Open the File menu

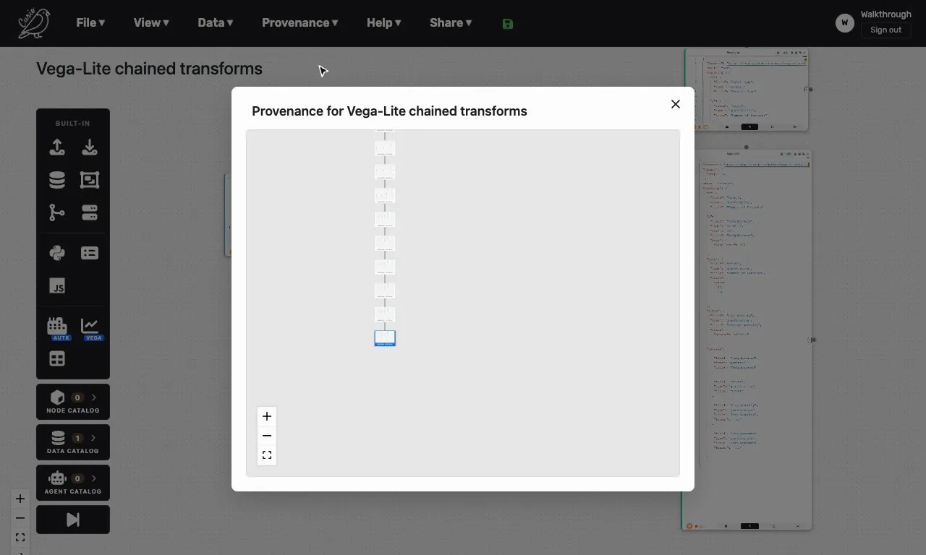90,23
